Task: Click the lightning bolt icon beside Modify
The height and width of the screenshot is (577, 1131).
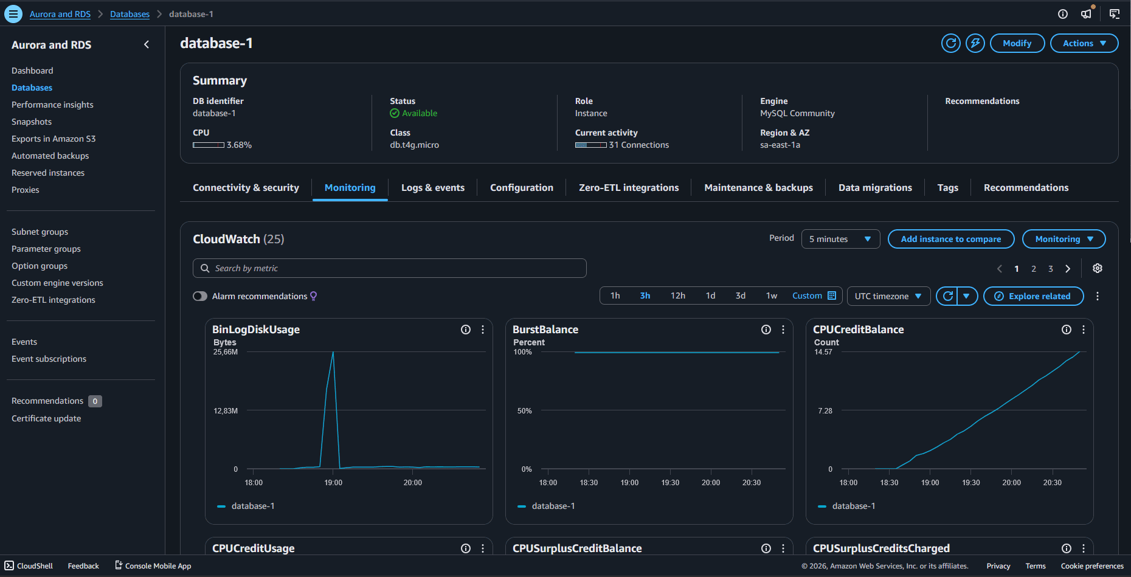Action: pos(975,43)
